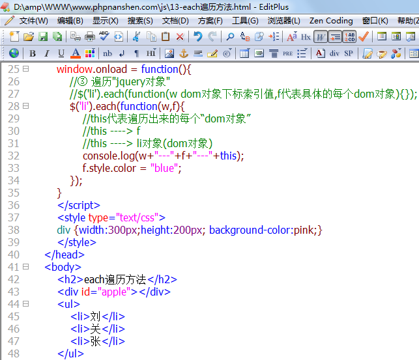Click the Open file folder icon

pos(29,36)
